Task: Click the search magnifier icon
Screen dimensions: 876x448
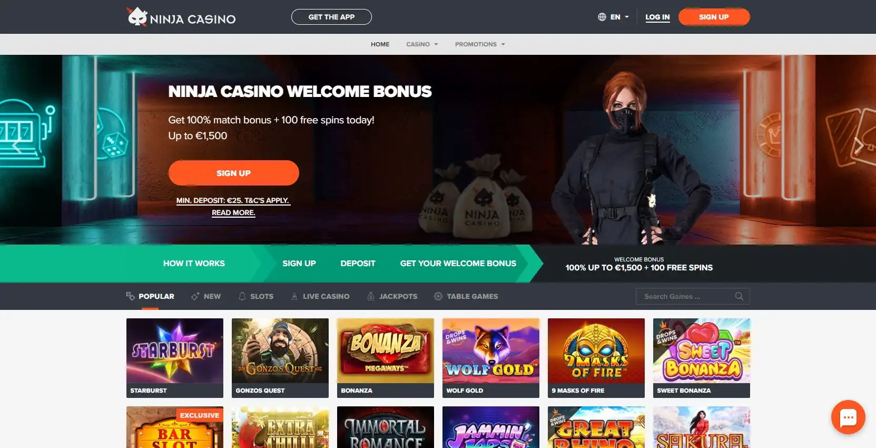Action: click(739, 296)
